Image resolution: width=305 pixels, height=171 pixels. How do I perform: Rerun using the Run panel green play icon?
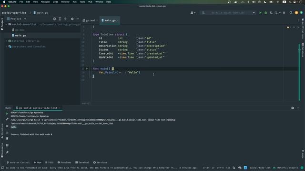(7, 114)
